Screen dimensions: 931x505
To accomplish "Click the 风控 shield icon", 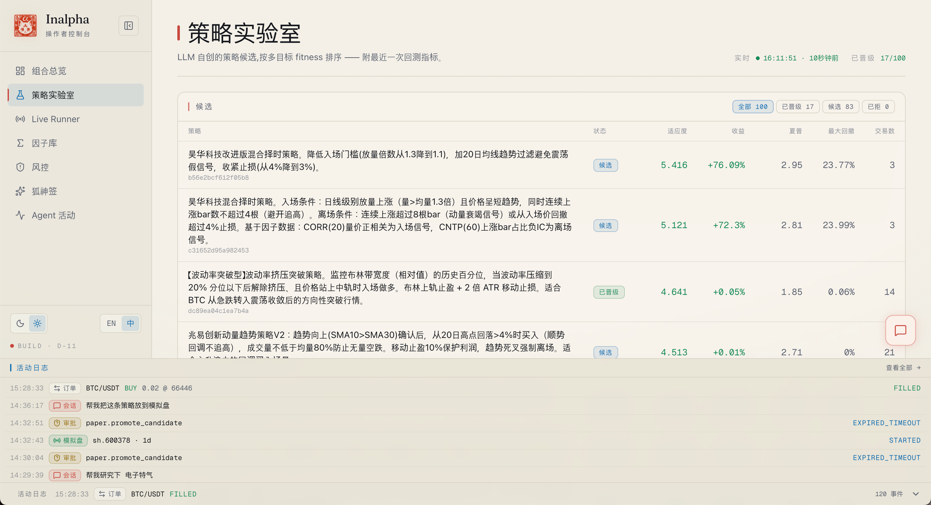I will [x=20, y=167].
